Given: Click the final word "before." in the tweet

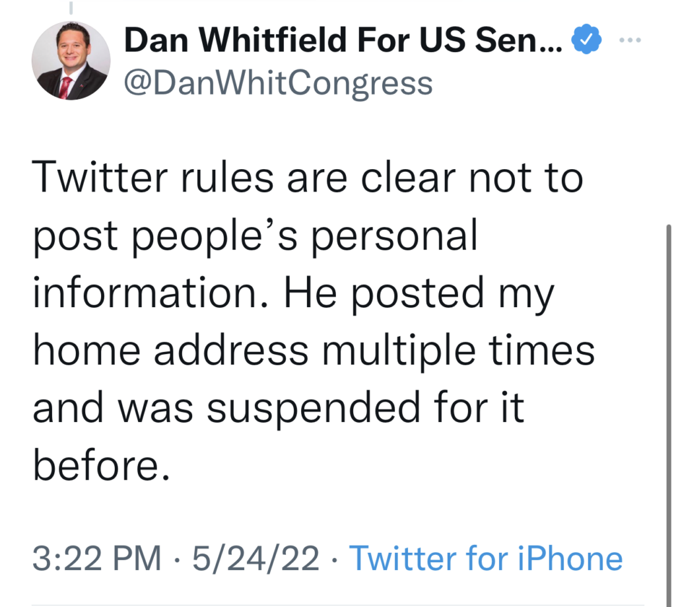Looking at the screenshot, I should click(x=101, y=466).
